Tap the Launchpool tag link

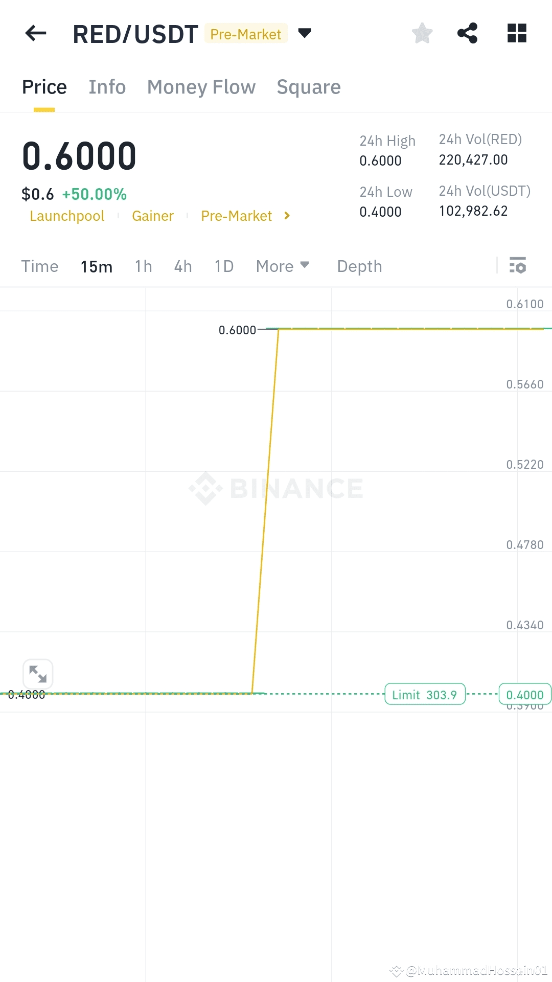pyautogui.click(x=67, y=216)
